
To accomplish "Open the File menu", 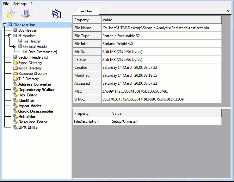I will 6,4.
